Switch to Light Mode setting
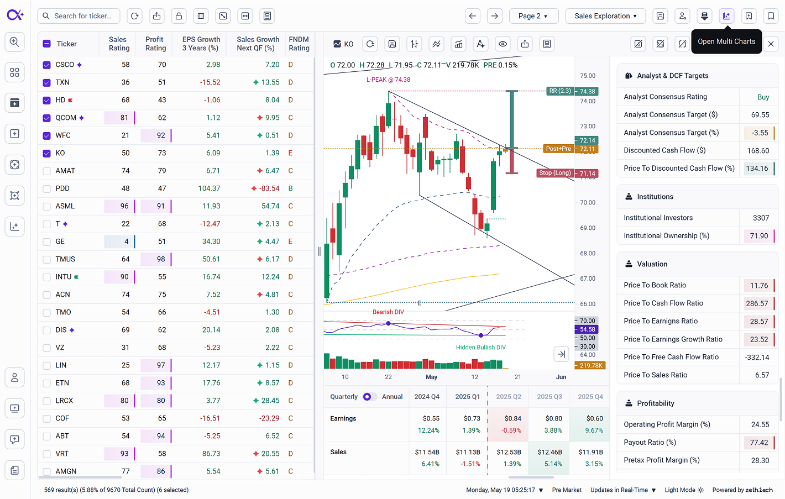The image size is (785, 499). click(684, 490)
